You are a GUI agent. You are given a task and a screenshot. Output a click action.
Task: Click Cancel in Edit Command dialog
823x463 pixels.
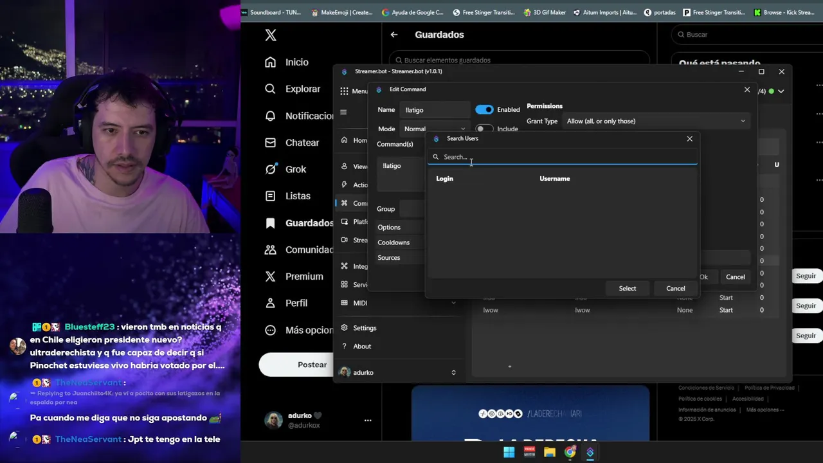(x=736, y=277)
